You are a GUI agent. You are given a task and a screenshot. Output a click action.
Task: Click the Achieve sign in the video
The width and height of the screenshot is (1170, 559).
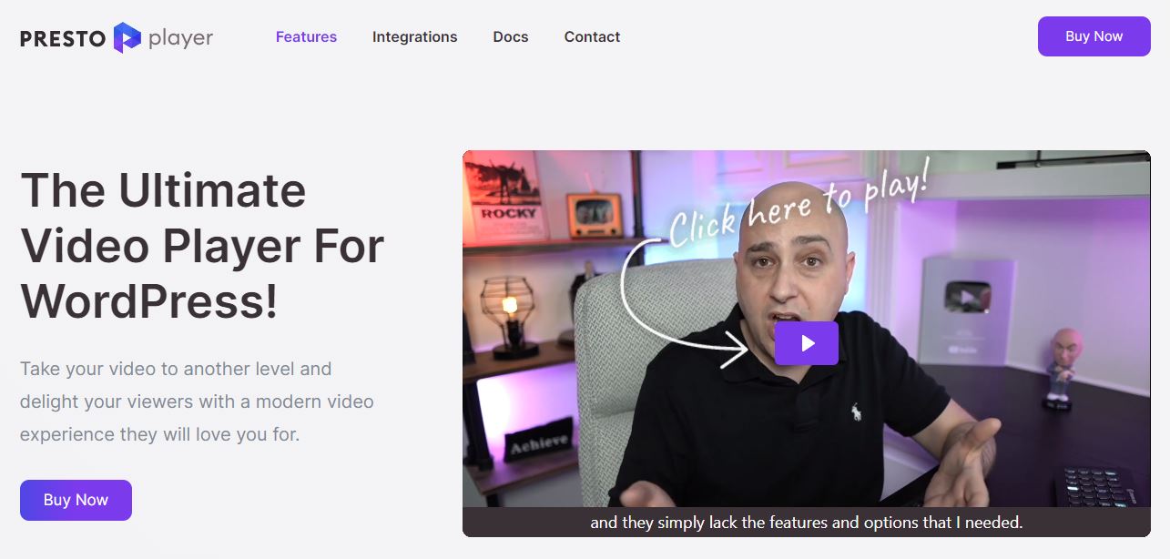point(540,442)
